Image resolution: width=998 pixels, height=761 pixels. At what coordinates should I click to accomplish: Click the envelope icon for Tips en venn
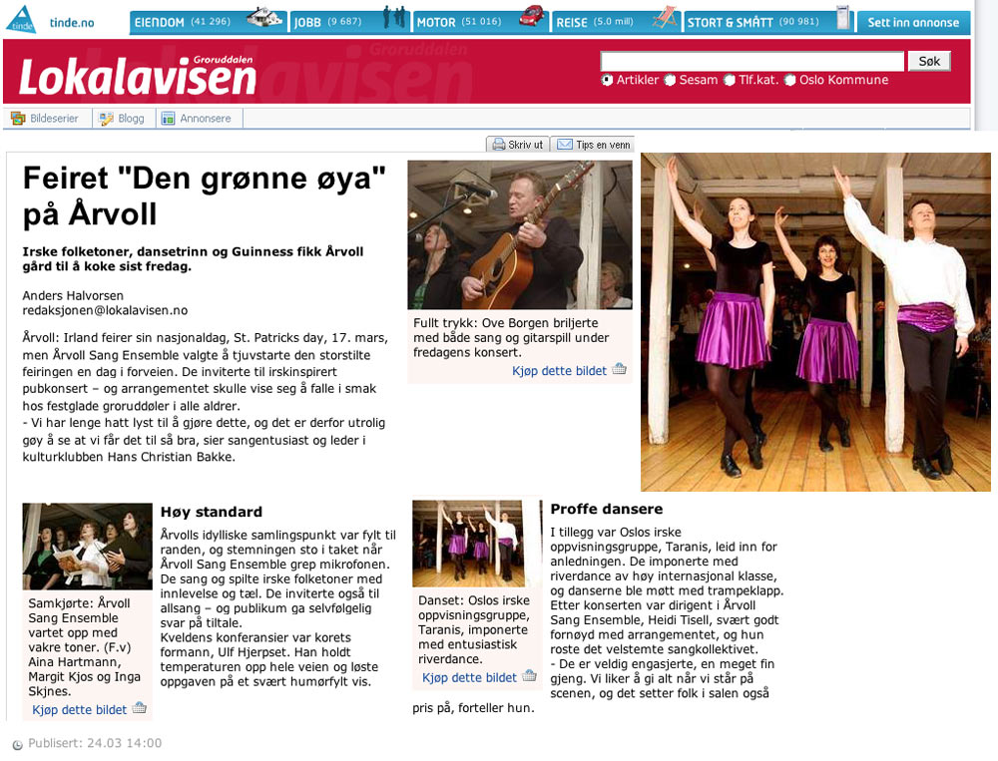click(x=565, y=145)
